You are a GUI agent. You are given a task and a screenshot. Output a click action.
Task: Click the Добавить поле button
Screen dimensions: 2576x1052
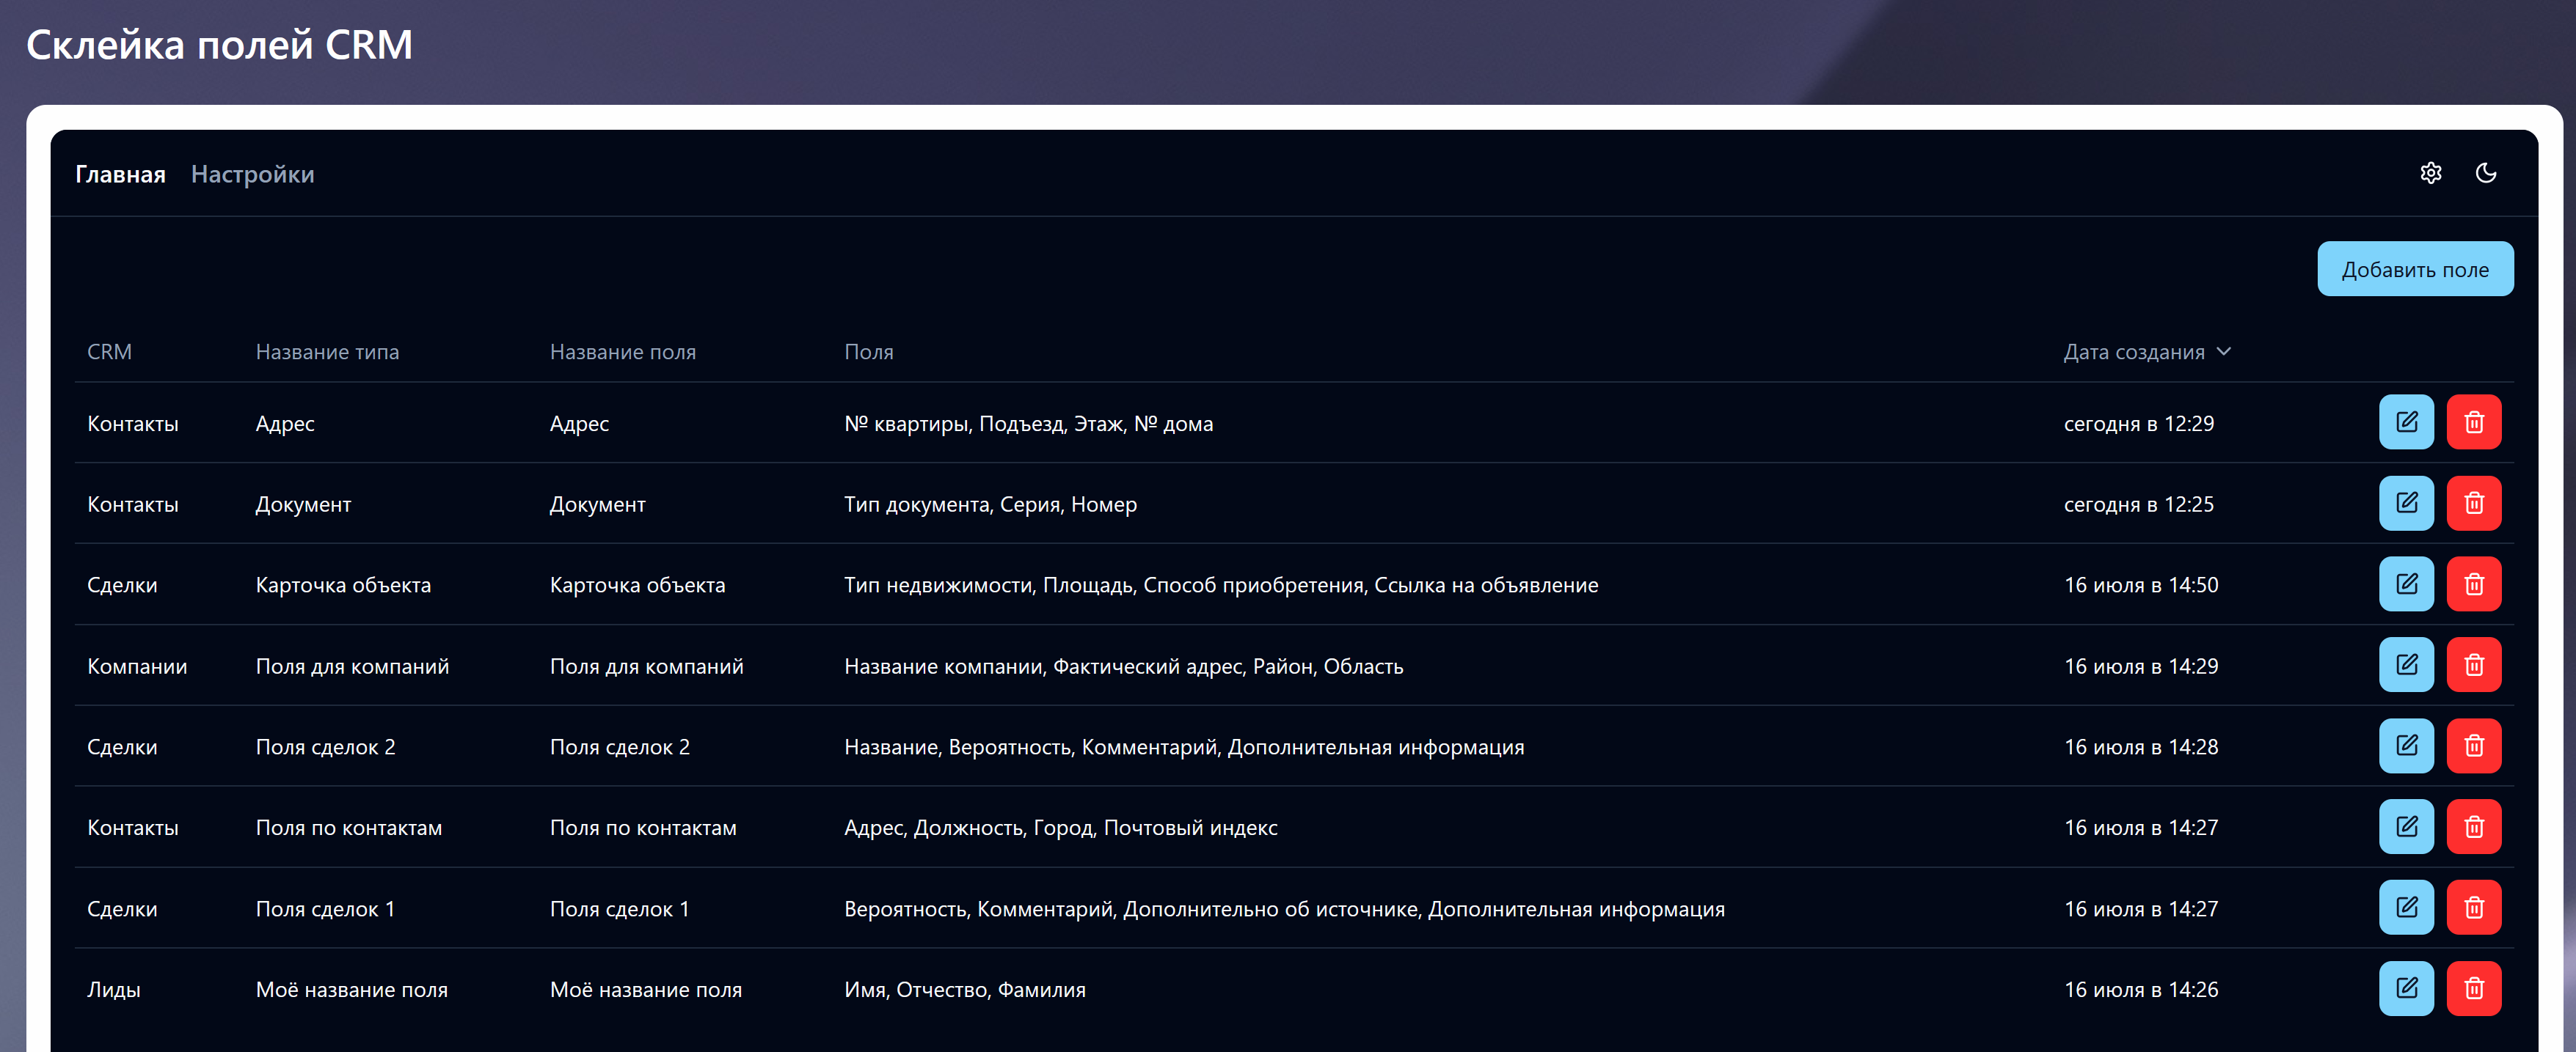point(2414,270)
